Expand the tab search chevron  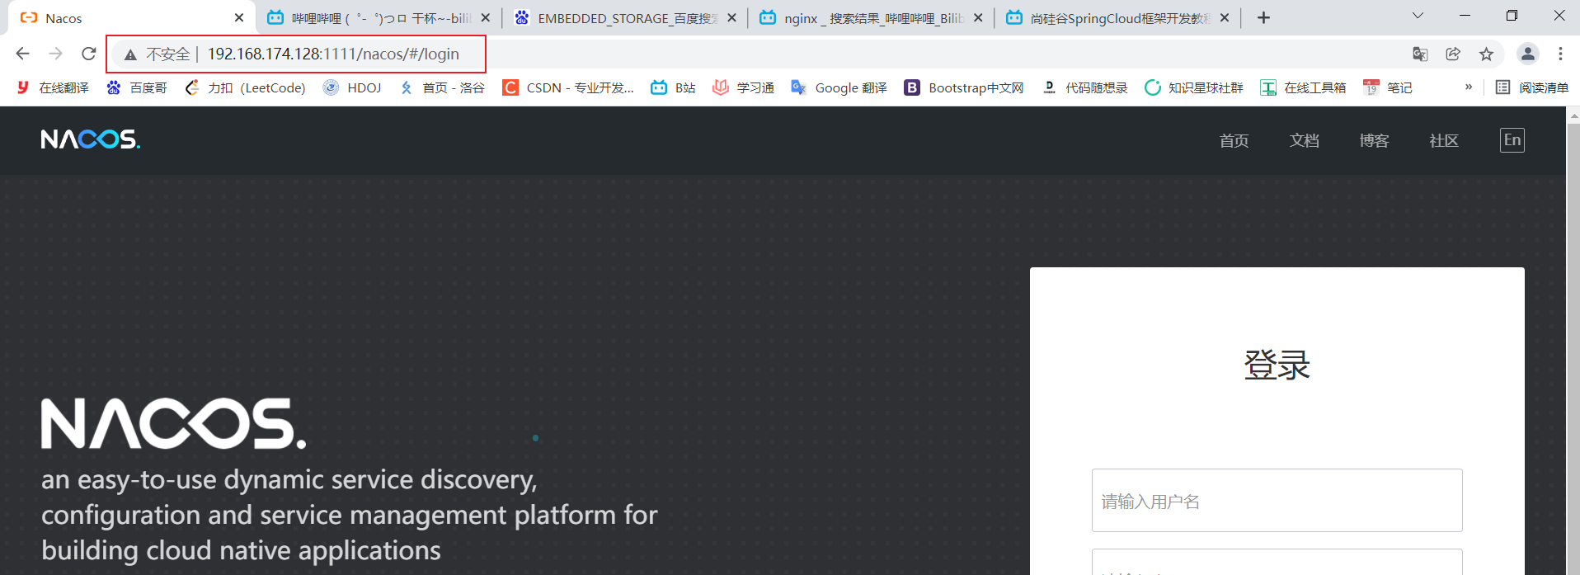[1418, 16]
